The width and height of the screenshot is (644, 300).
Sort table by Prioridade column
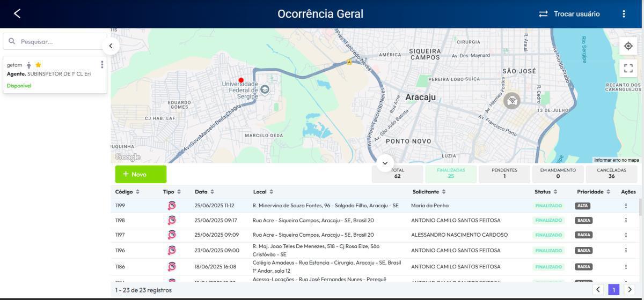click(595, 192)
